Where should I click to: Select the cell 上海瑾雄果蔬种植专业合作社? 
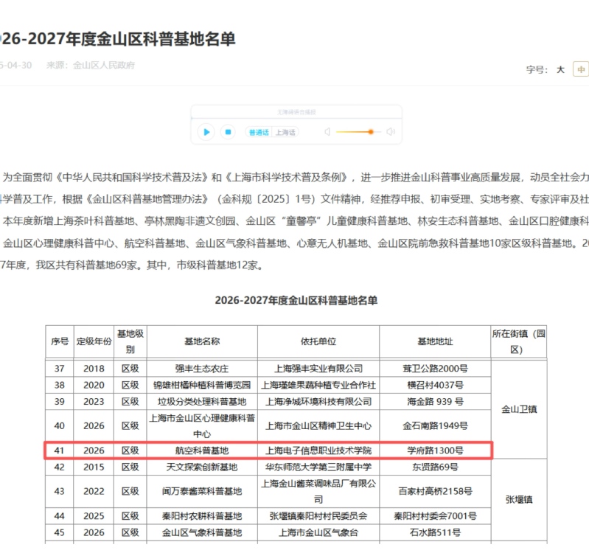click(318, 385)
